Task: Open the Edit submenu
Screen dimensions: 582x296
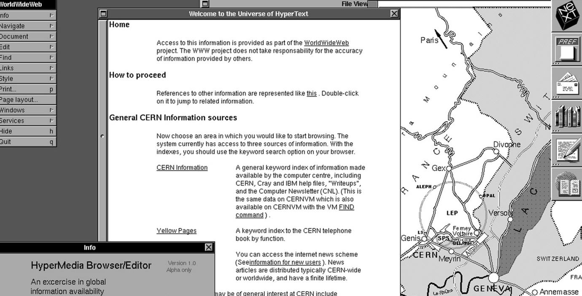Action: point(27,47)
